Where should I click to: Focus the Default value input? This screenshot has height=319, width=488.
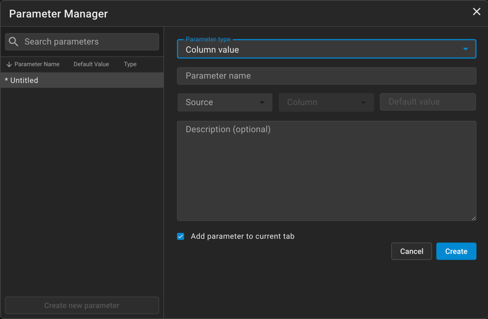pyautogui.click(x=428, y=102)
